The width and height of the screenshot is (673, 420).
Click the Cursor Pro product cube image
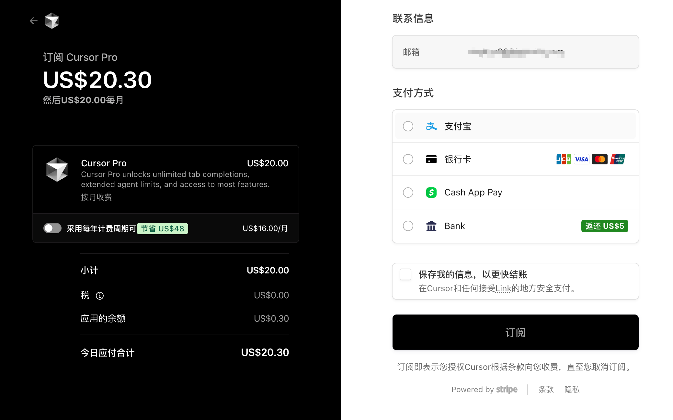pos(57,170)
